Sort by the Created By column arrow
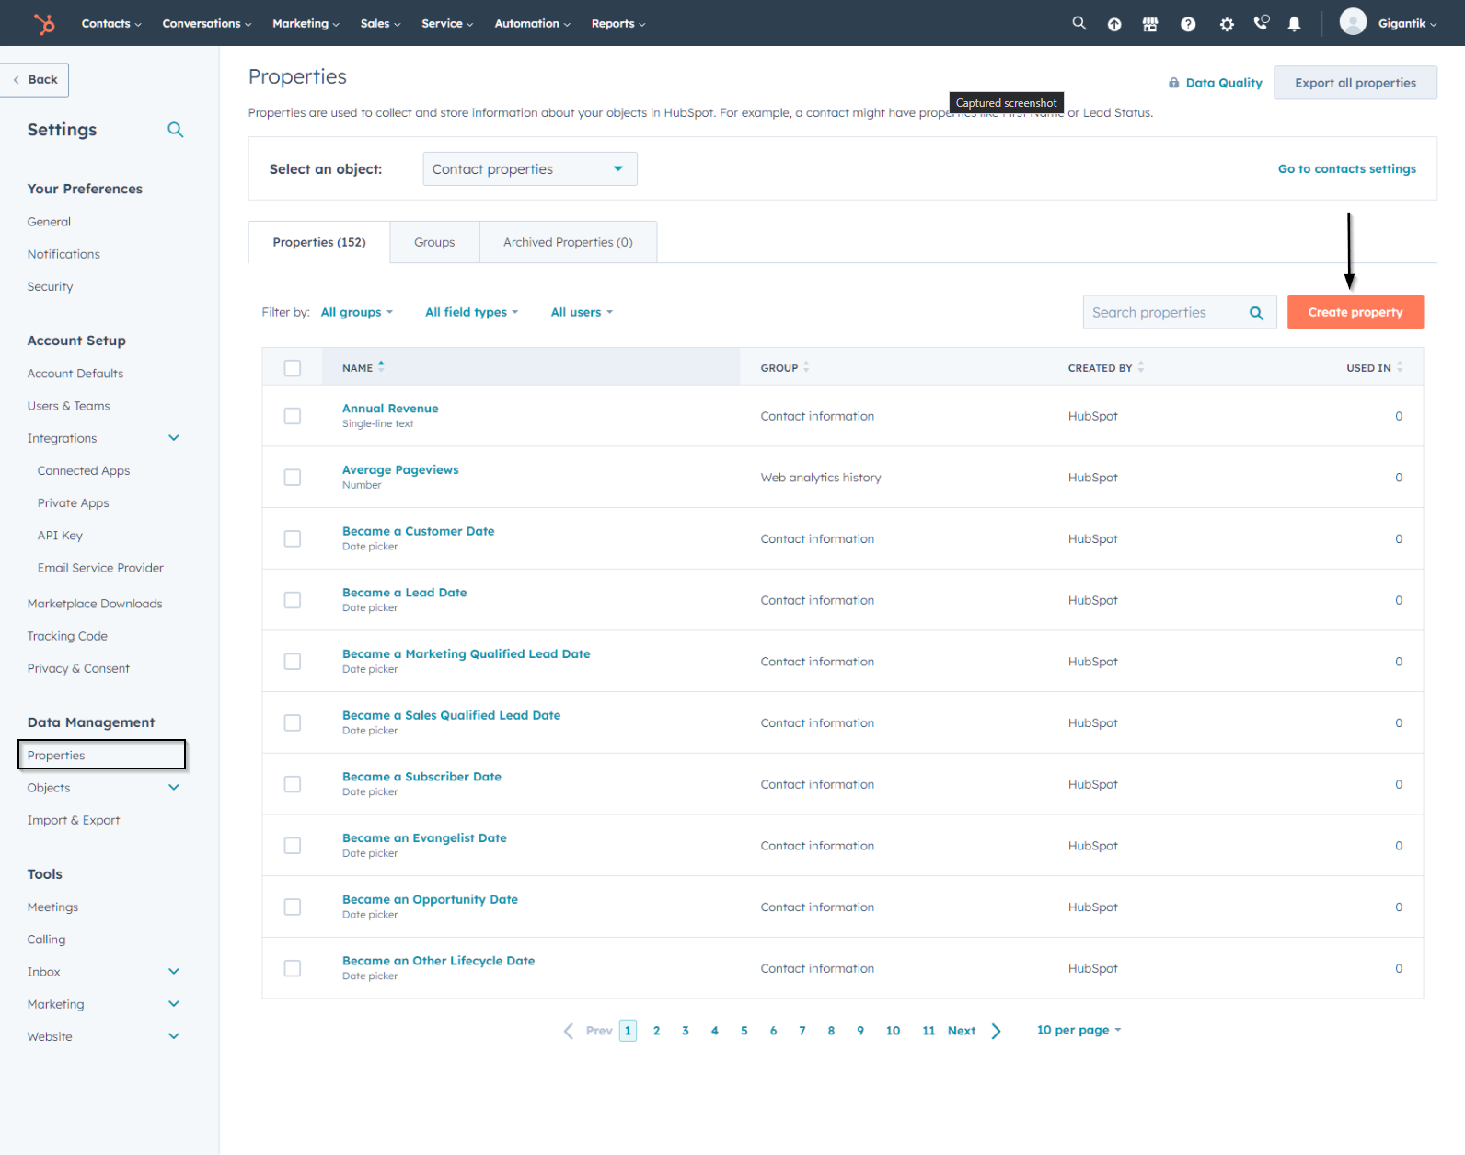This screenshot has height=1155, width=1465. (x=1141, y=366)
